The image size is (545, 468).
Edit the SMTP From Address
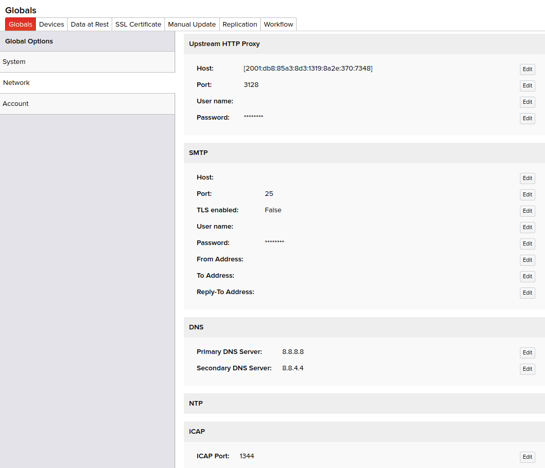[527, 260]
